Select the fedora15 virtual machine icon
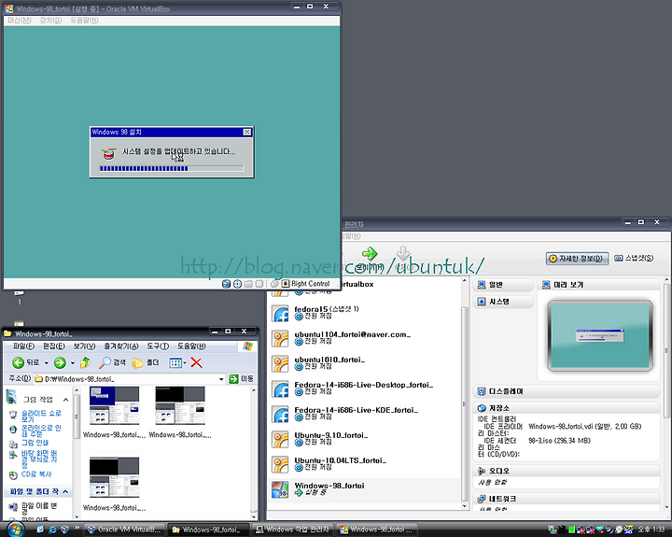Image resolution: width=672 pixels, height=537 pixels. 280,314
